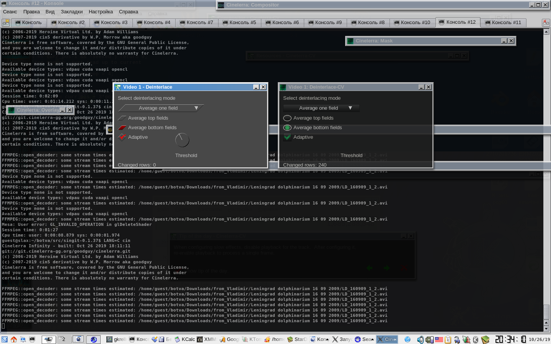This screenshot has height=344, width=551.
Task: Click the KCalc taskbar entry
Action: tap(185, 339)
